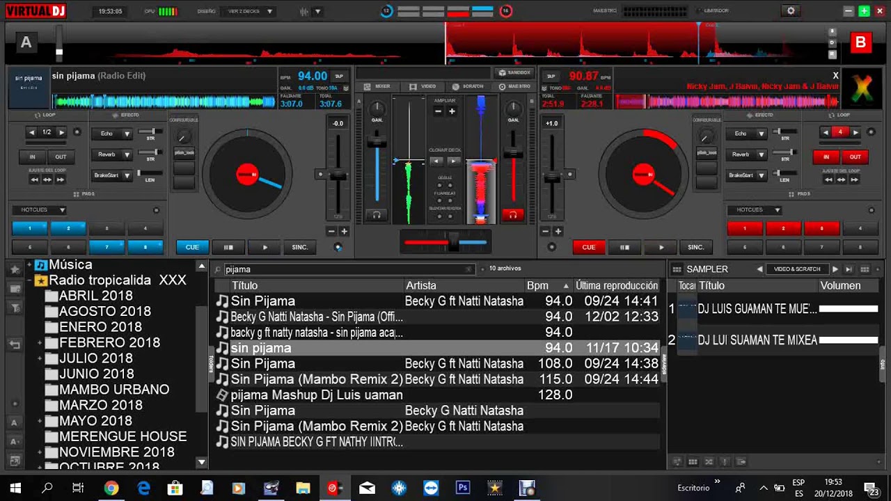Select track pijama Mashup Dj Luis uaman
This screenshot has width=891, height=501.
tap(317, 395)
